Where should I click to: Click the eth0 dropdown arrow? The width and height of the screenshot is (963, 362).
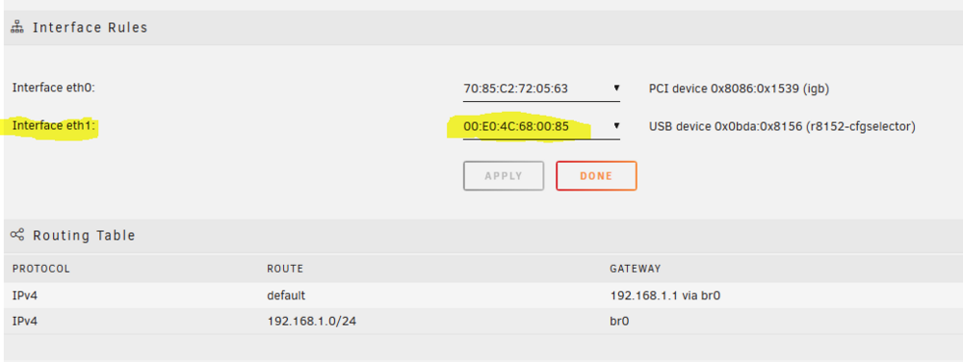point(616,89)
